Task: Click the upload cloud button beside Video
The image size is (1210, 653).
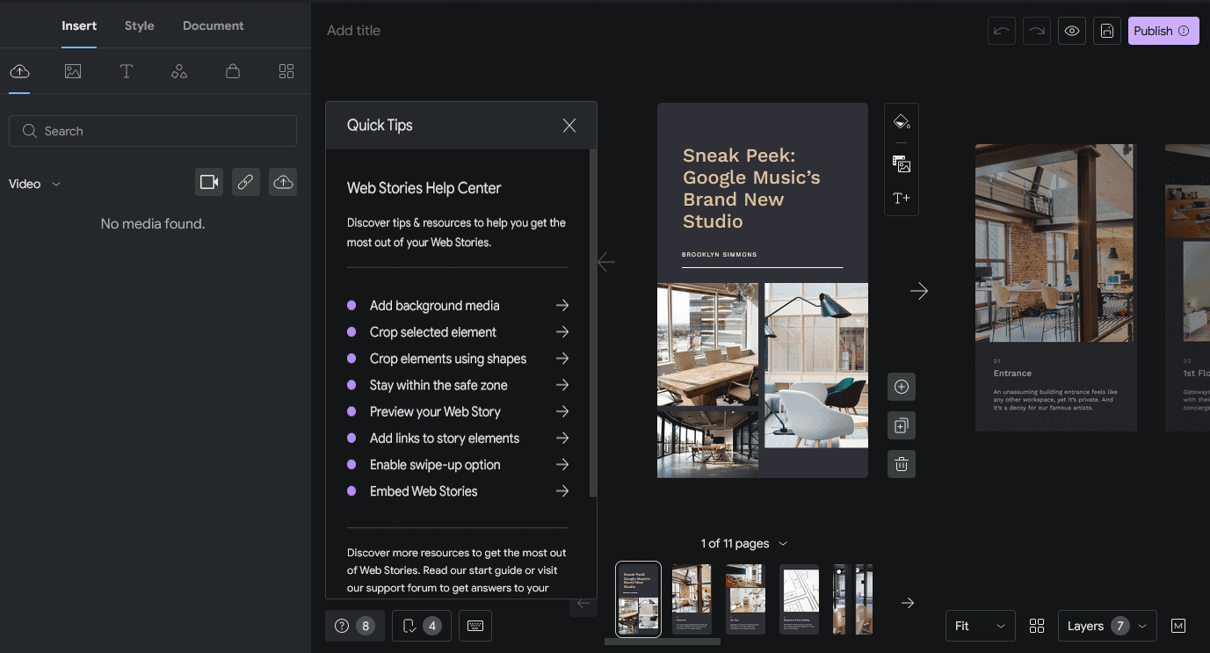Action: 283,182
